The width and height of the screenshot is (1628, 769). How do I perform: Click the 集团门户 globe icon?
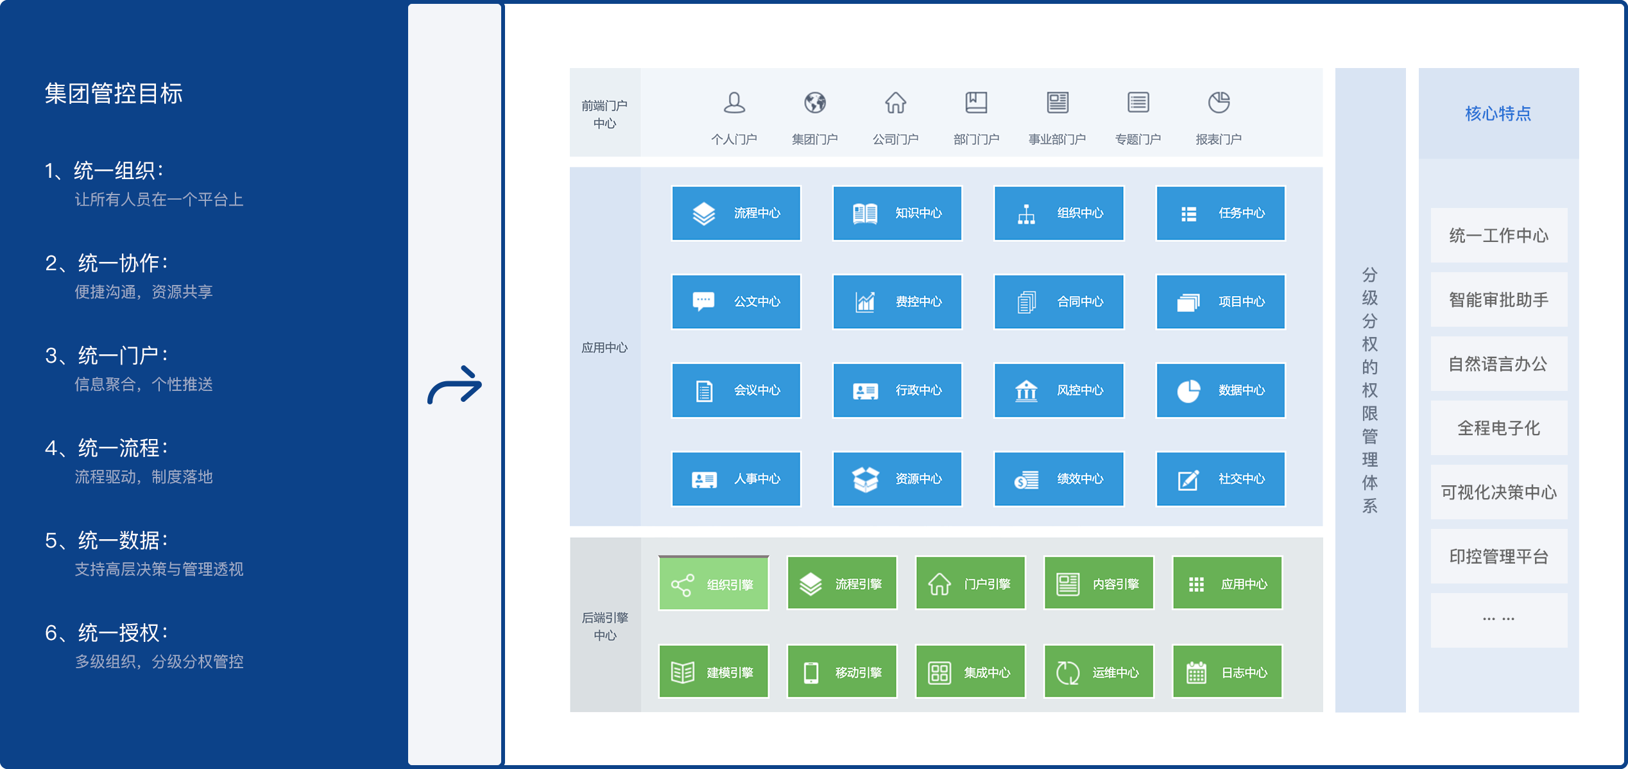click(815, 103)
